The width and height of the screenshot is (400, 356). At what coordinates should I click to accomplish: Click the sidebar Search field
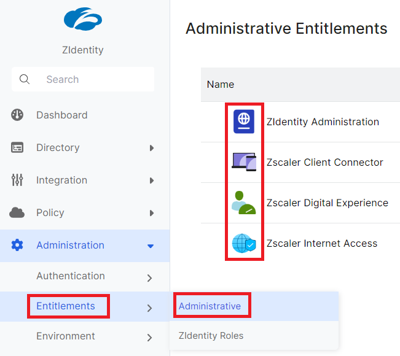coord(83,79)
